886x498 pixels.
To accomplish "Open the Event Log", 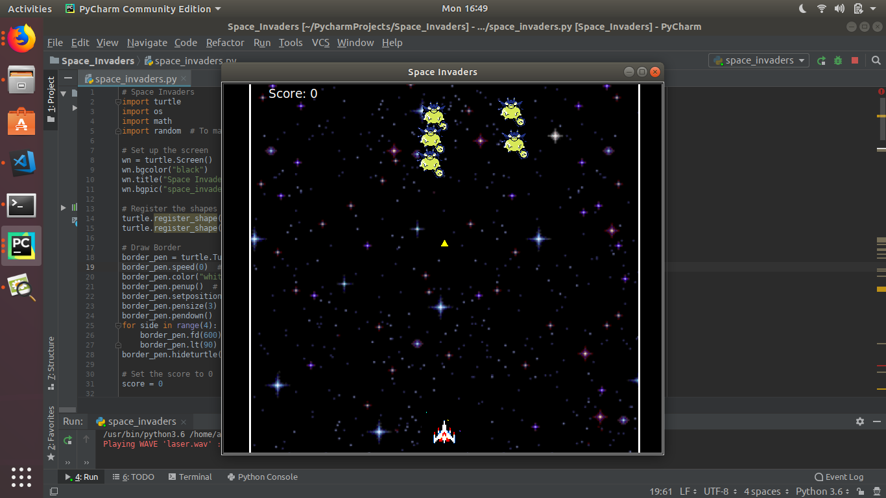I will point(839,477).
